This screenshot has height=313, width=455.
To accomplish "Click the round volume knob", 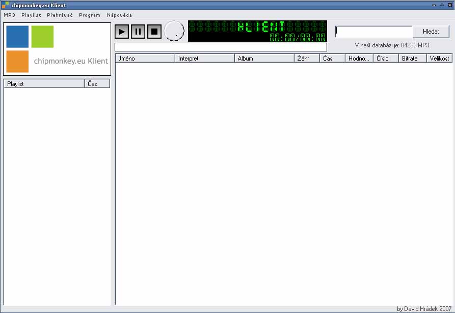I will [174, 31].
